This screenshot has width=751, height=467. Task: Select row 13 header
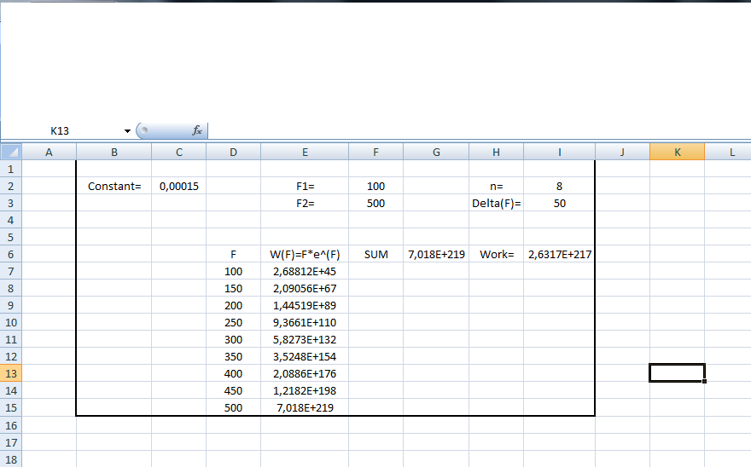[x=10, y=373]
